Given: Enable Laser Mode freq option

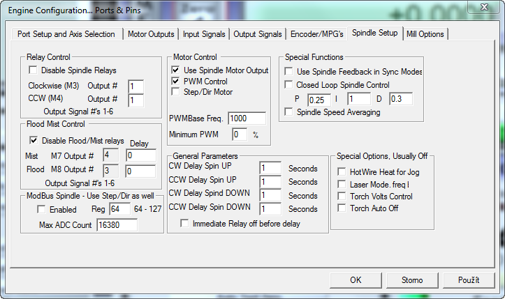Looking at the screenshot, I should point(342,184).
